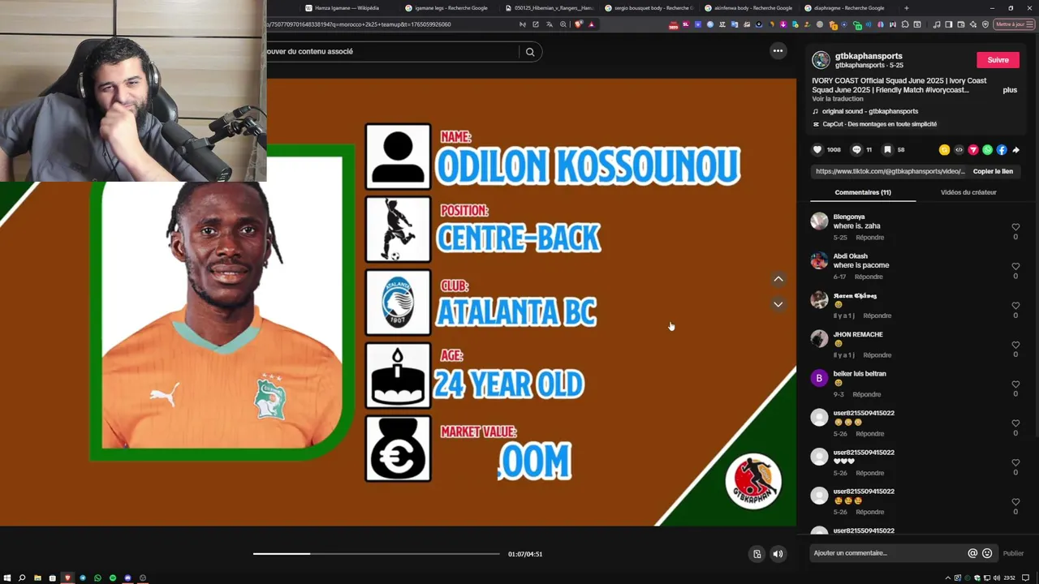Open the CapCut promotion link
Image resolution: width=1039 pixels, height=584 pixels.
click(880, 124)
